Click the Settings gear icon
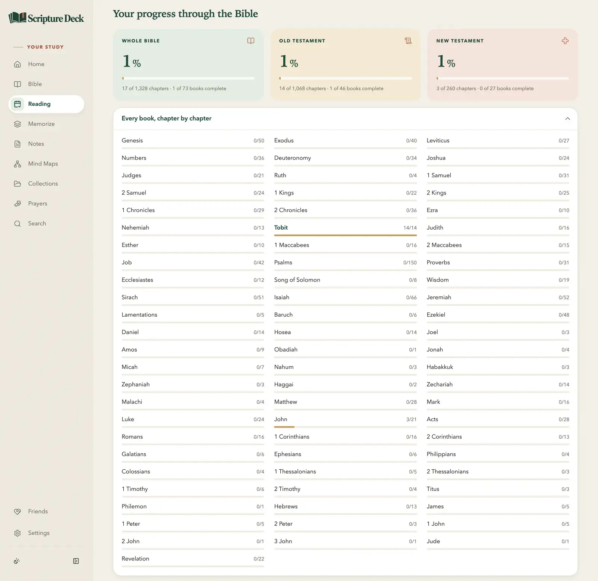The image size is (598, 581). coord(18,533)
